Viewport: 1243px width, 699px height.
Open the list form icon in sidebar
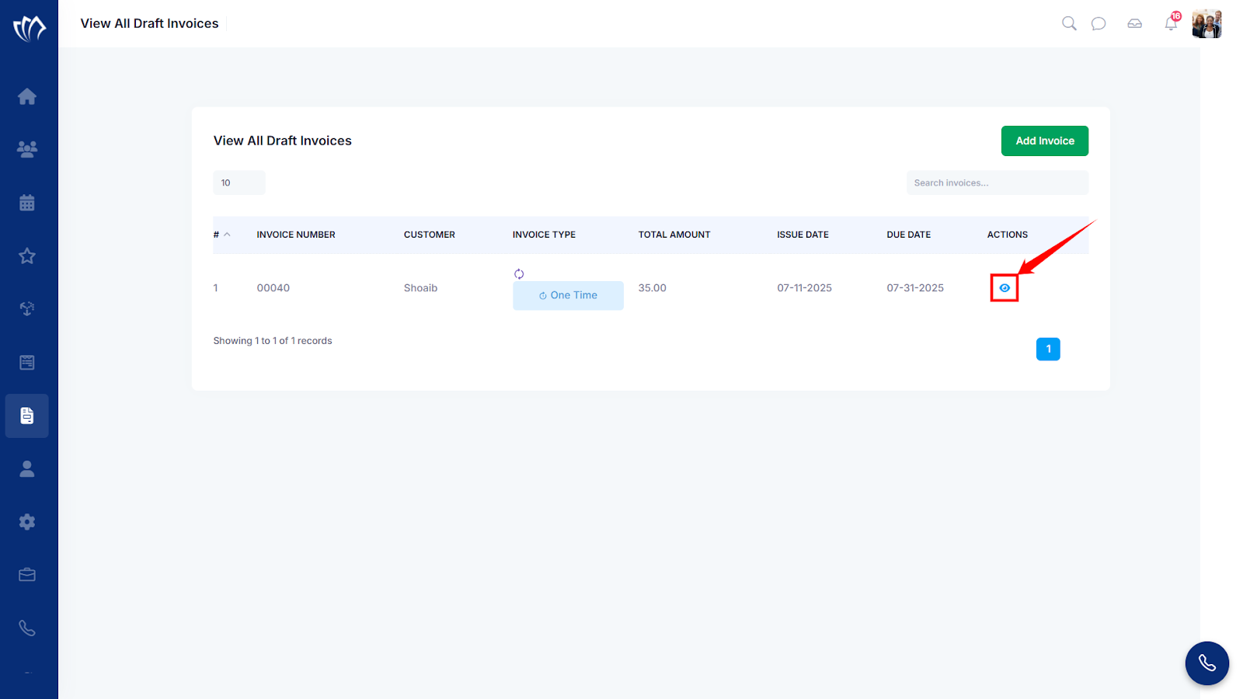27,362
